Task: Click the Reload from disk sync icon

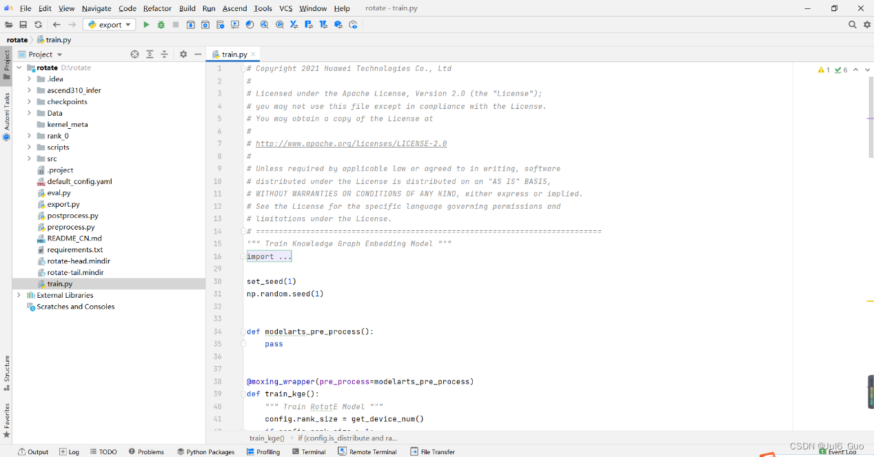Action: [38, 25]
